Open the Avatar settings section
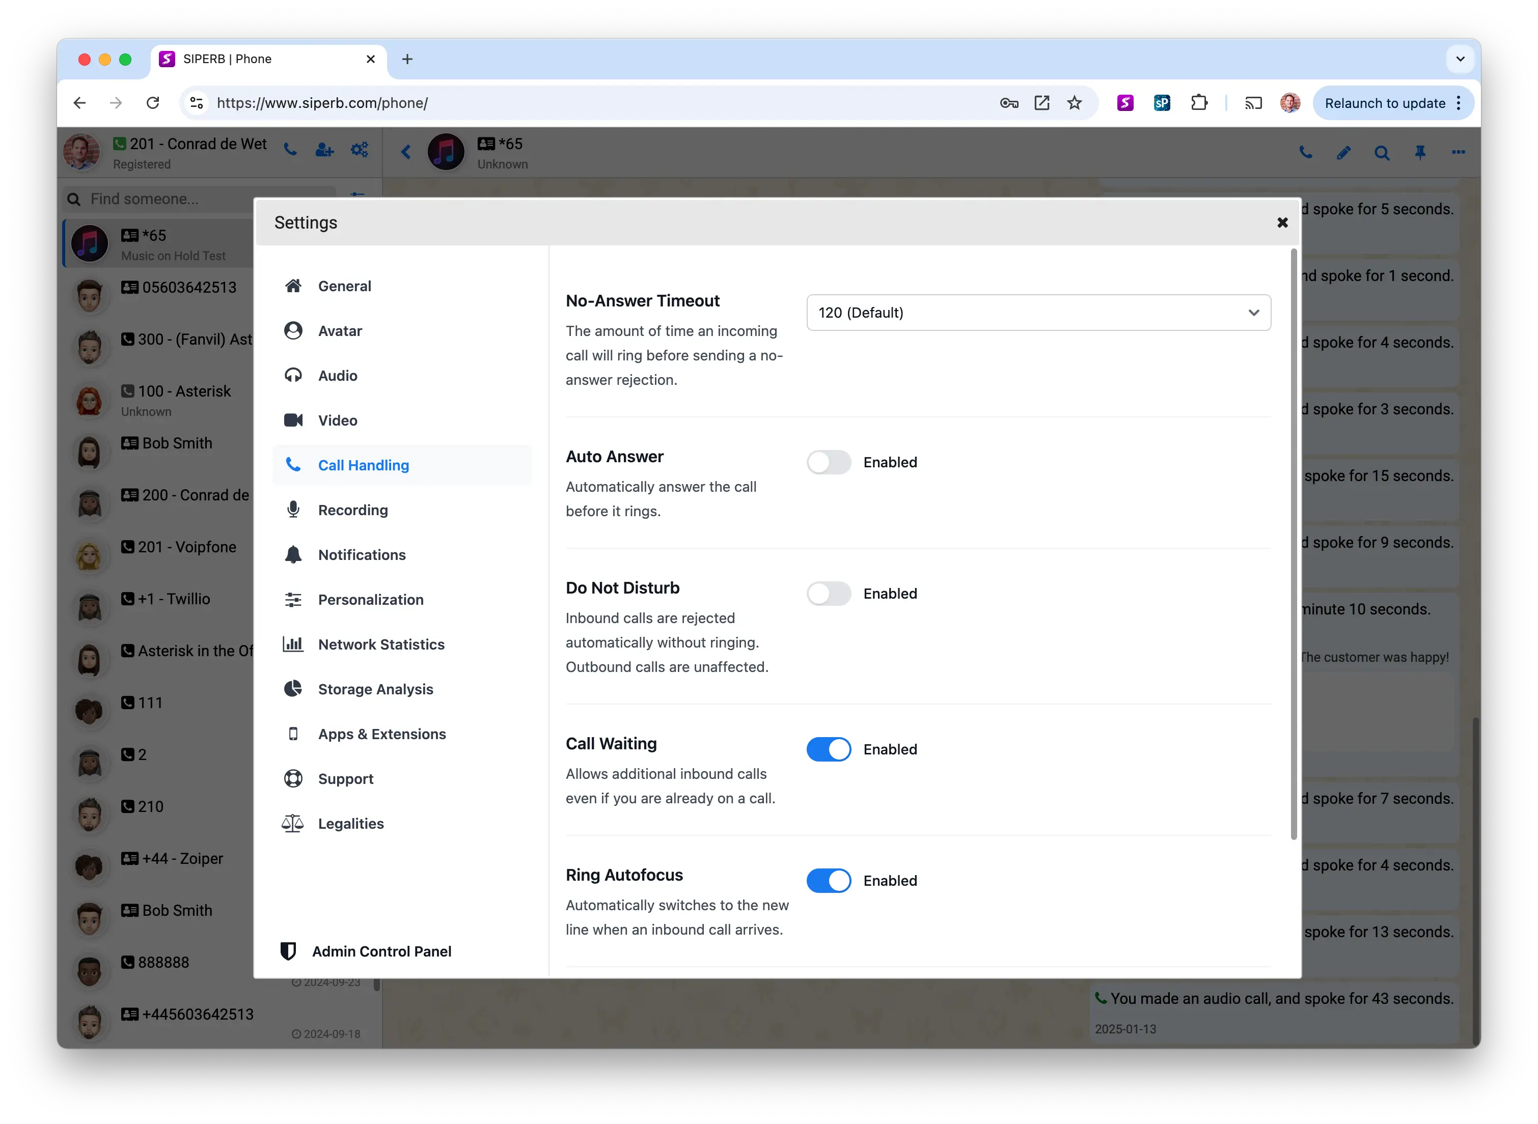 click(401, 331)
